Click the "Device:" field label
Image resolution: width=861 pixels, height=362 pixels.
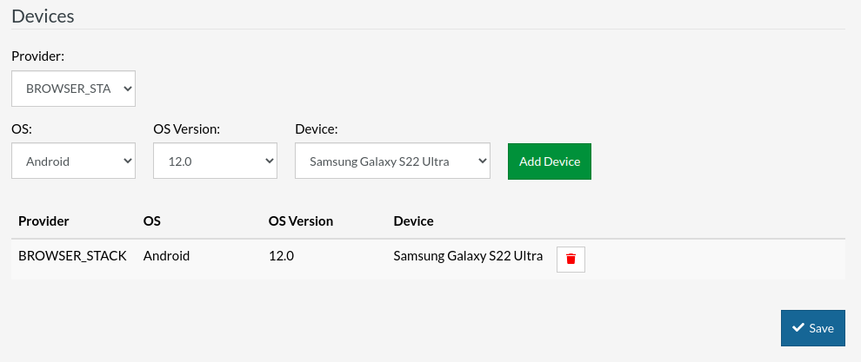click(x=316, y=128)
